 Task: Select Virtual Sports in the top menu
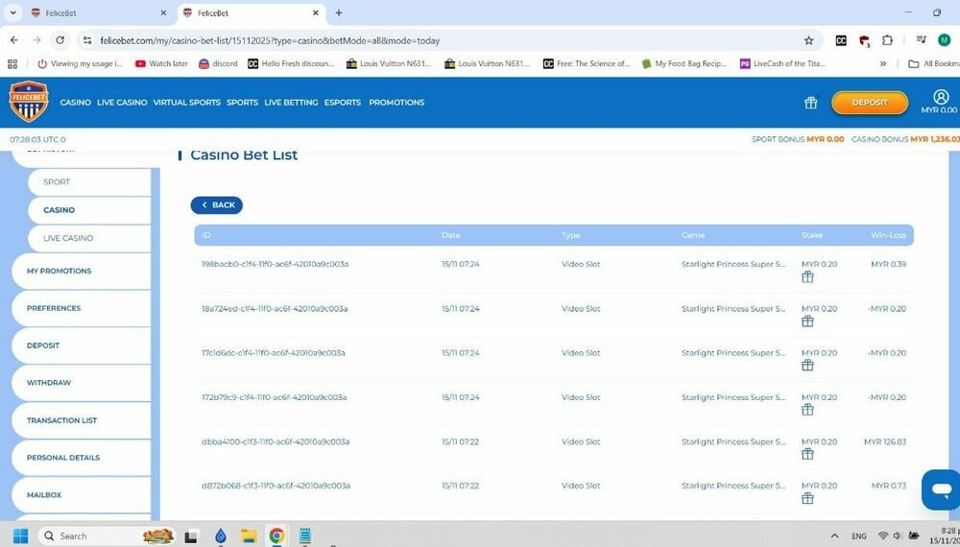186,103
